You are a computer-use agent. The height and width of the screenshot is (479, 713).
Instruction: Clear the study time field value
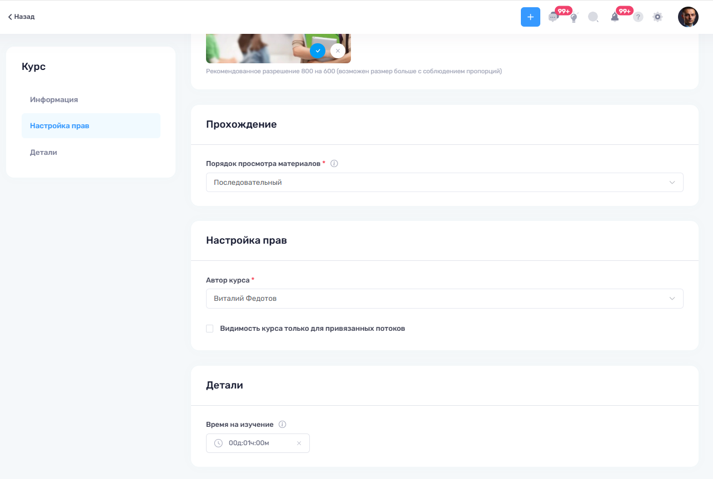pyautogui.click(x=299, y=443)
